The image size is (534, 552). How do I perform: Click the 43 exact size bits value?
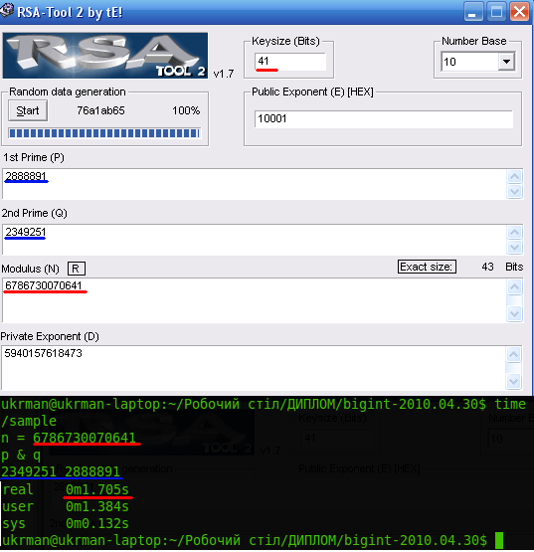[487, 267]
